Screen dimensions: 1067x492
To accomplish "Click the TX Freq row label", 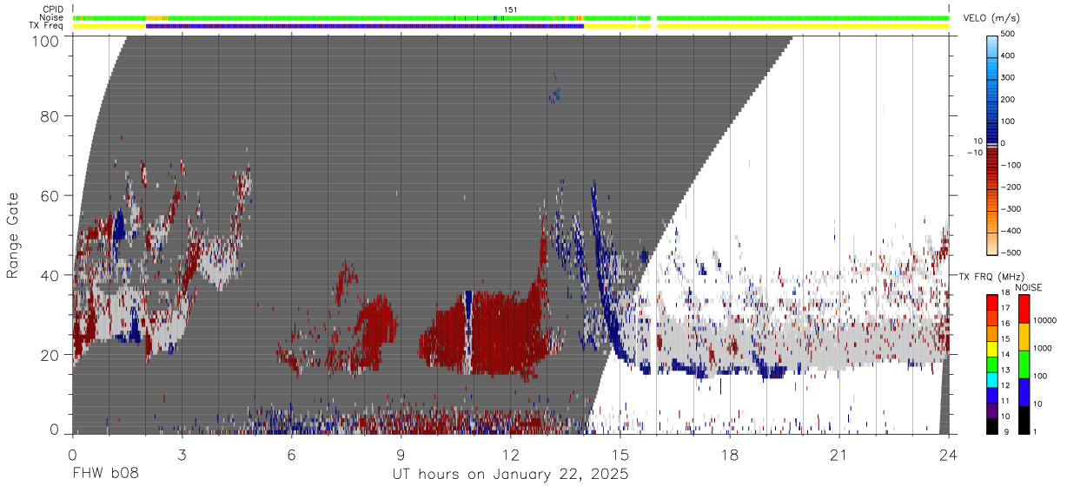I will (48, 26).
